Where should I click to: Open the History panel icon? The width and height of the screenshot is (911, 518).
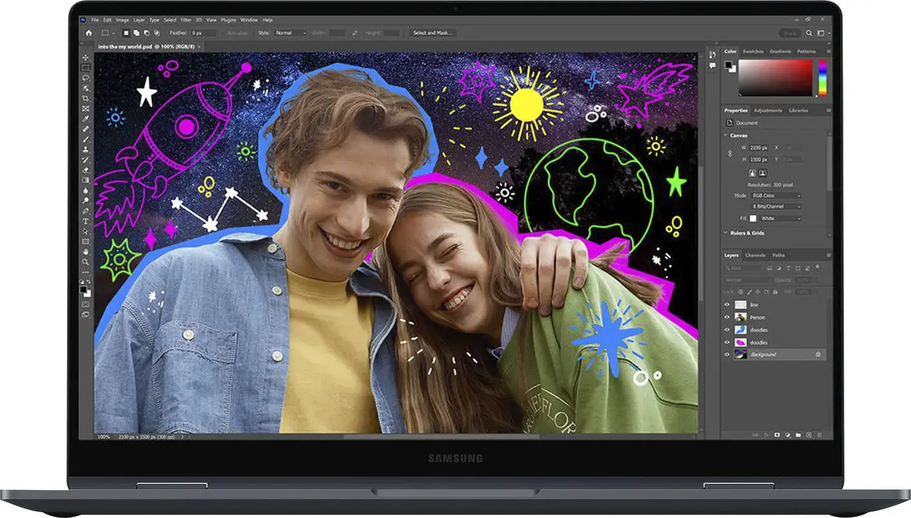pos(713,55)
